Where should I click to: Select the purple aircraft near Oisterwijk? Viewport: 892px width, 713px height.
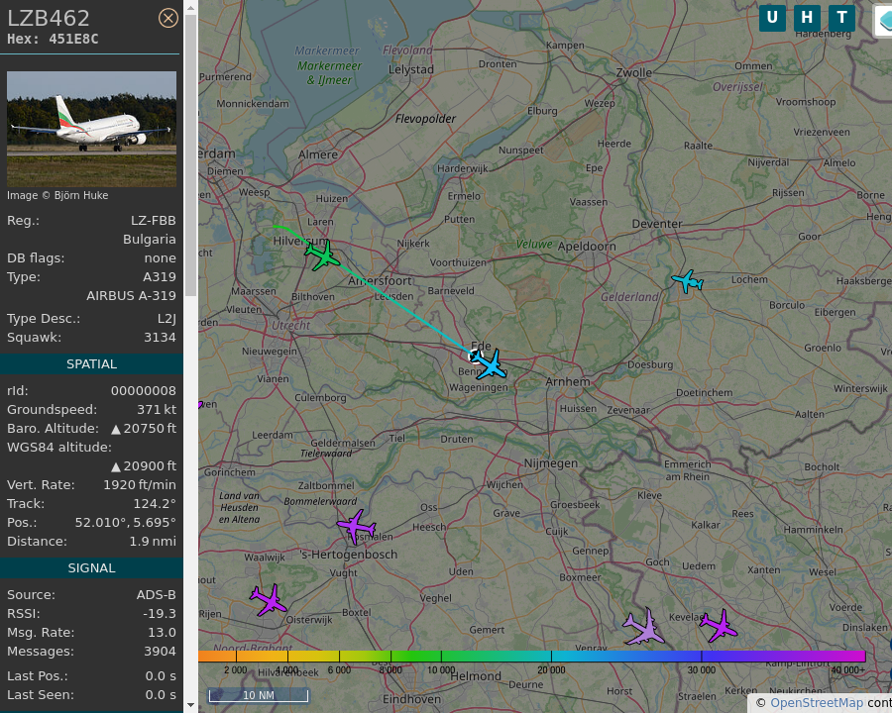(268, 600)
